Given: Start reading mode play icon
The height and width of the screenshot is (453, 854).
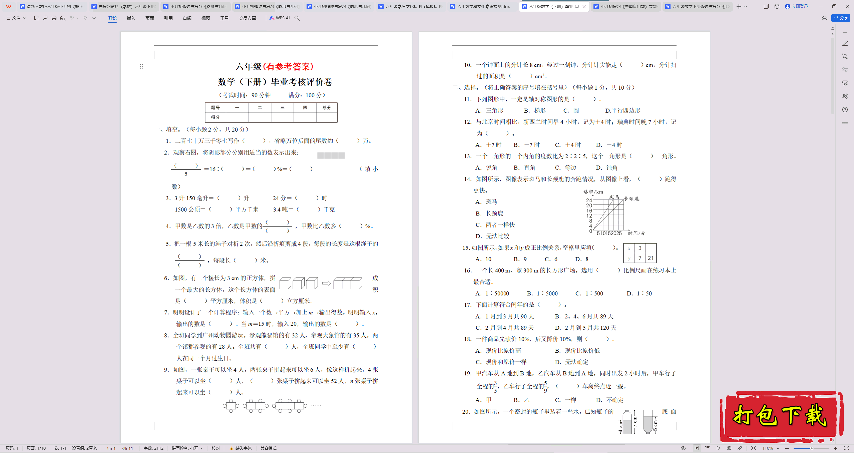Looking at the screenshot, I should point(719,448).
